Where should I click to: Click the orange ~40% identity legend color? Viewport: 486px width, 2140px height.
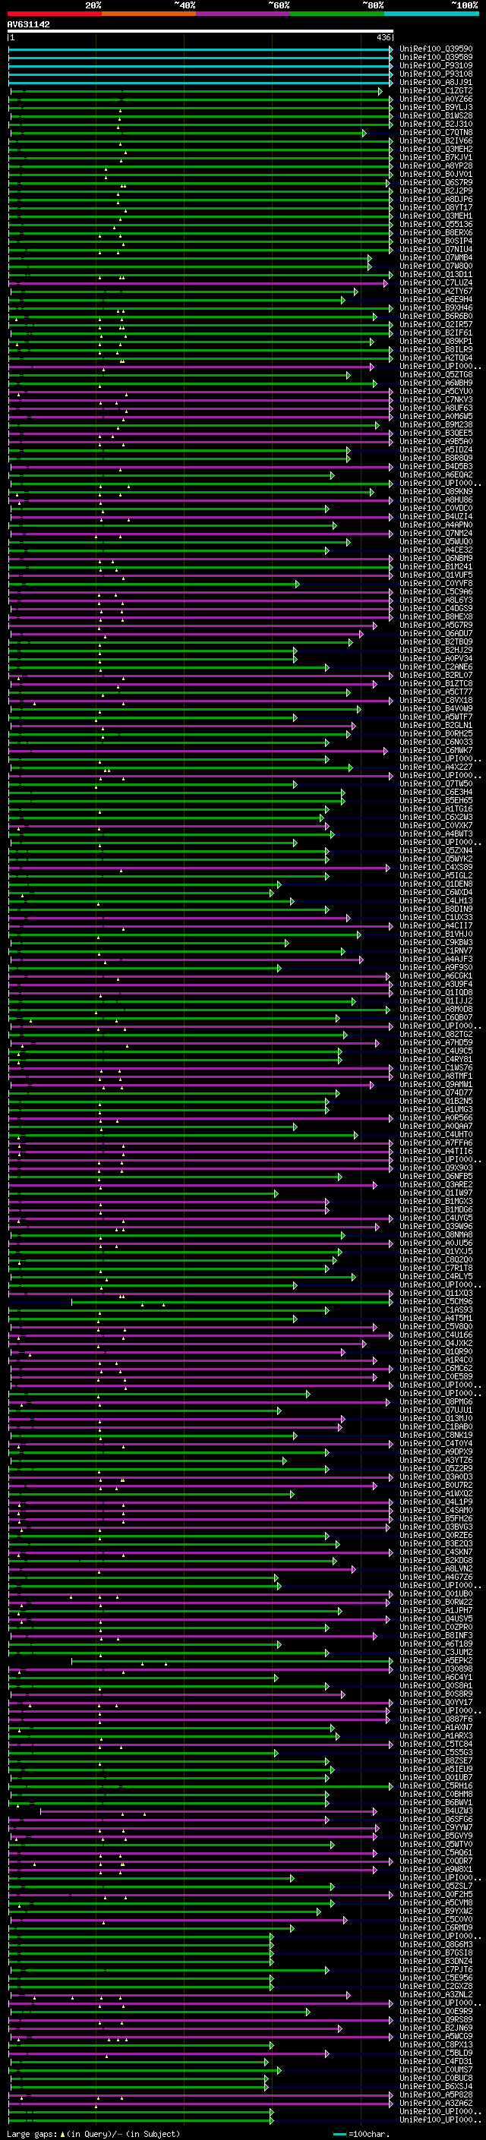point(149,14)
